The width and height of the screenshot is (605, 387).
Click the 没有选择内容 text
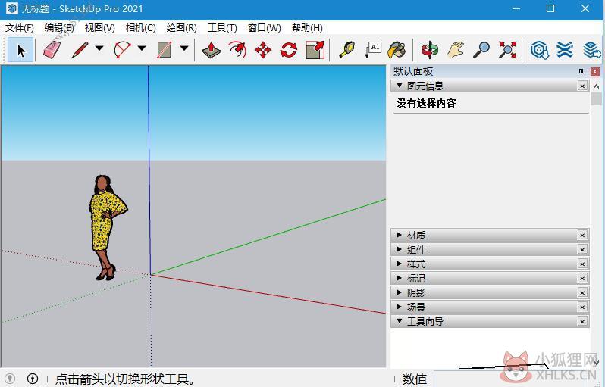click(x=426, y=103)
